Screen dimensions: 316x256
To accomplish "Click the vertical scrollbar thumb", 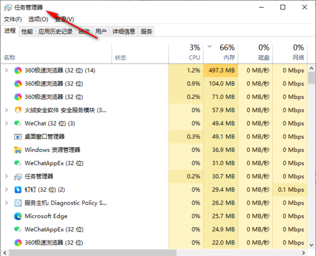I will point(311,78).
